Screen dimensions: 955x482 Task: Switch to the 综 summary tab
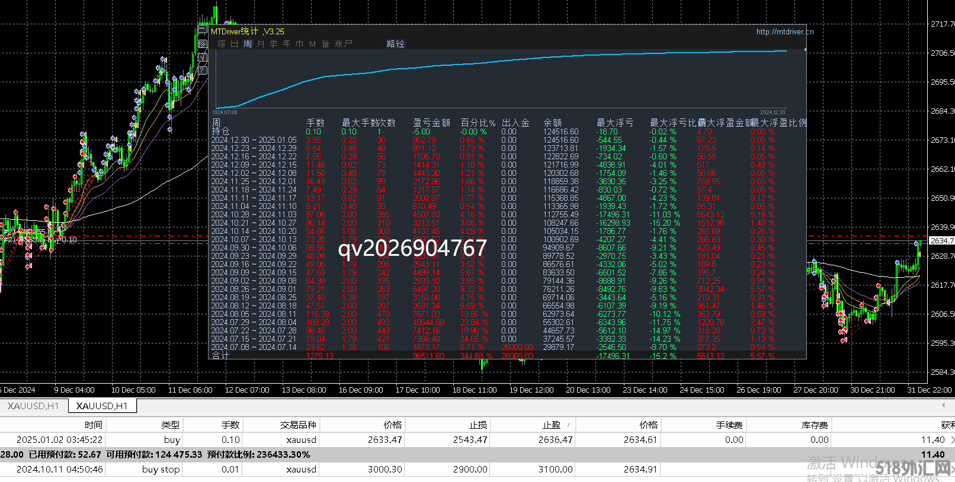(222, 44)
